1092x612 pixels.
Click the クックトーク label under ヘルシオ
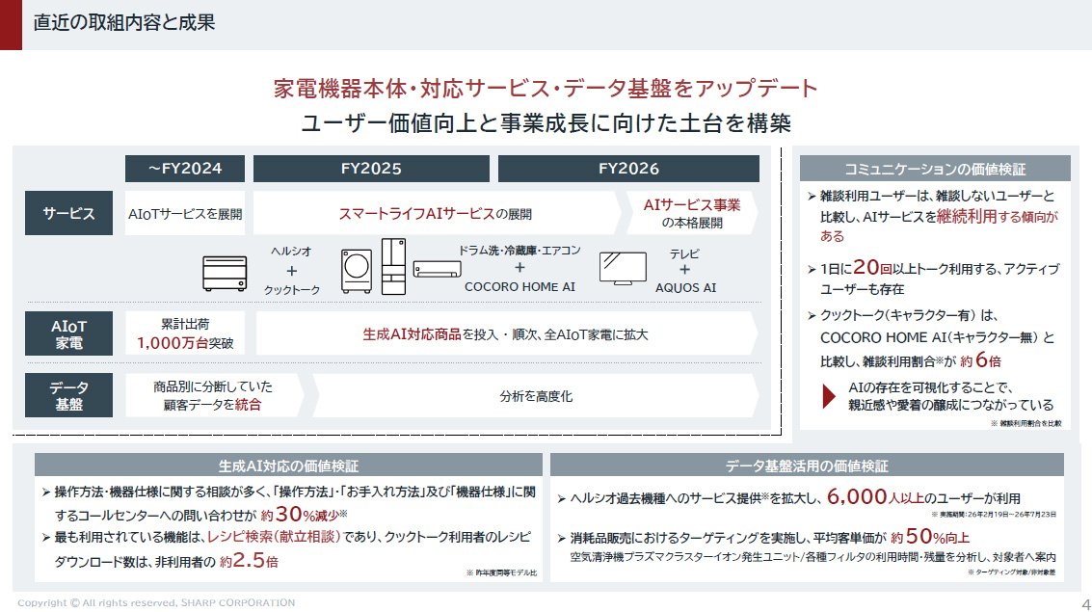point(292,290)
